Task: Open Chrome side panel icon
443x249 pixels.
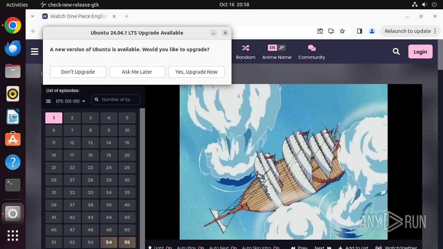Action: [359, 31]
